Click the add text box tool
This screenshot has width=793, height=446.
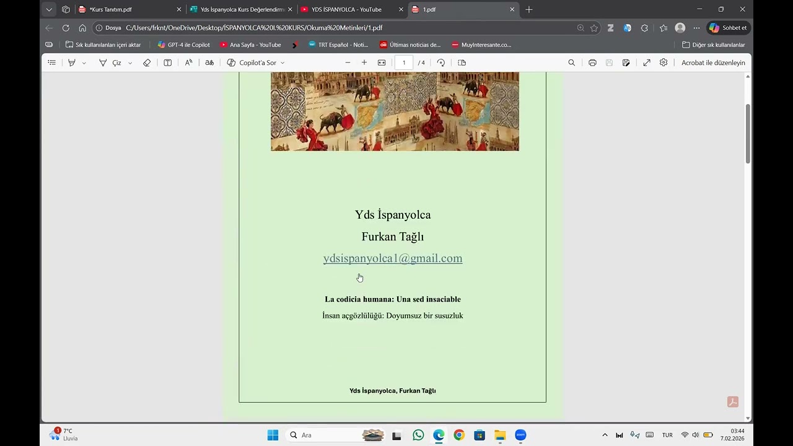click(x=167, y=63)
